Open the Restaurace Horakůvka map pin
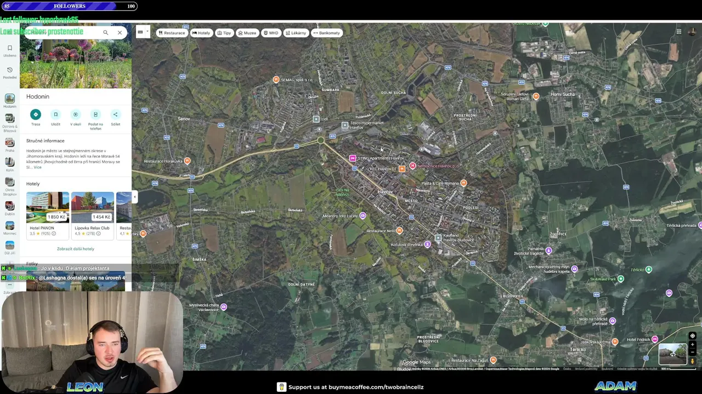The image size is (702, 394). tap(187, 161)
